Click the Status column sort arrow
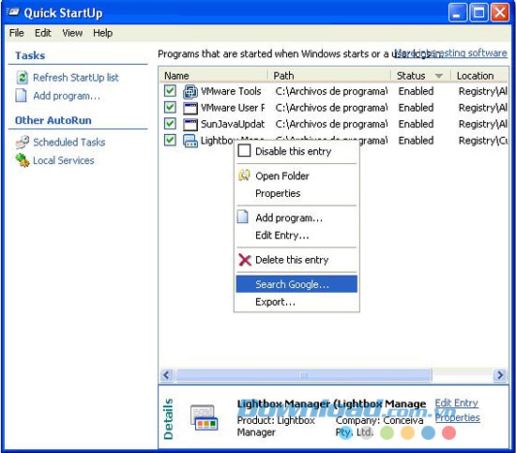 (x=438, y=76)
